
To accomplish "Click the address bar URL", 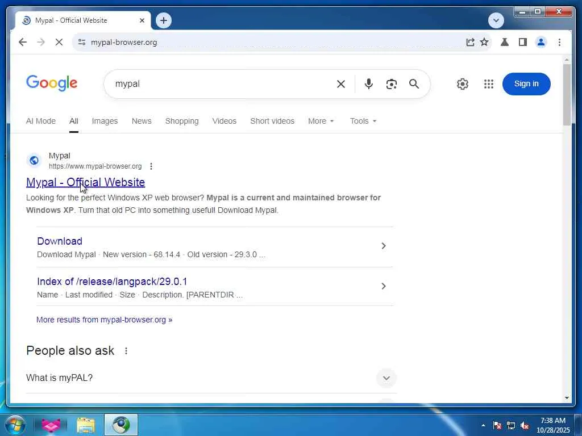I will (x=124, y=42).
